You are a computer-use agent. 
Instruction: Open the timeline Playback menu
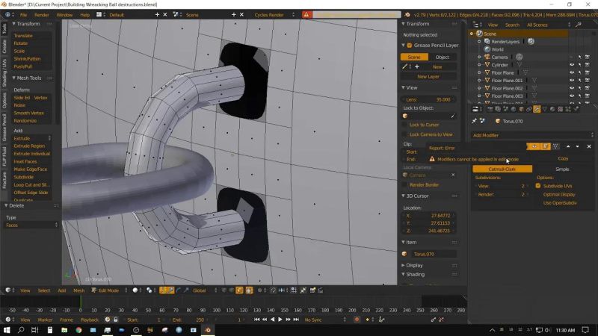(x=90, y=320)
